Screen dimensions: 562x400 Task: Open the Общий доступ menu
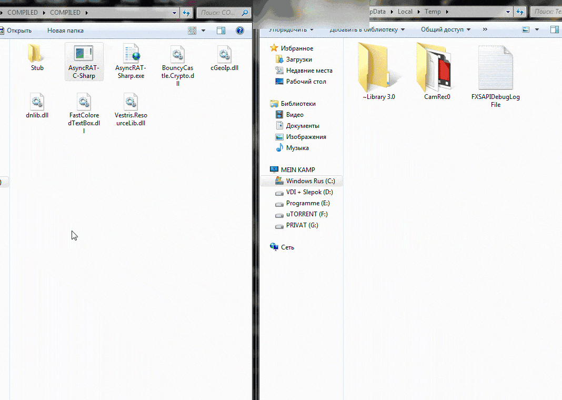point(446,29)
